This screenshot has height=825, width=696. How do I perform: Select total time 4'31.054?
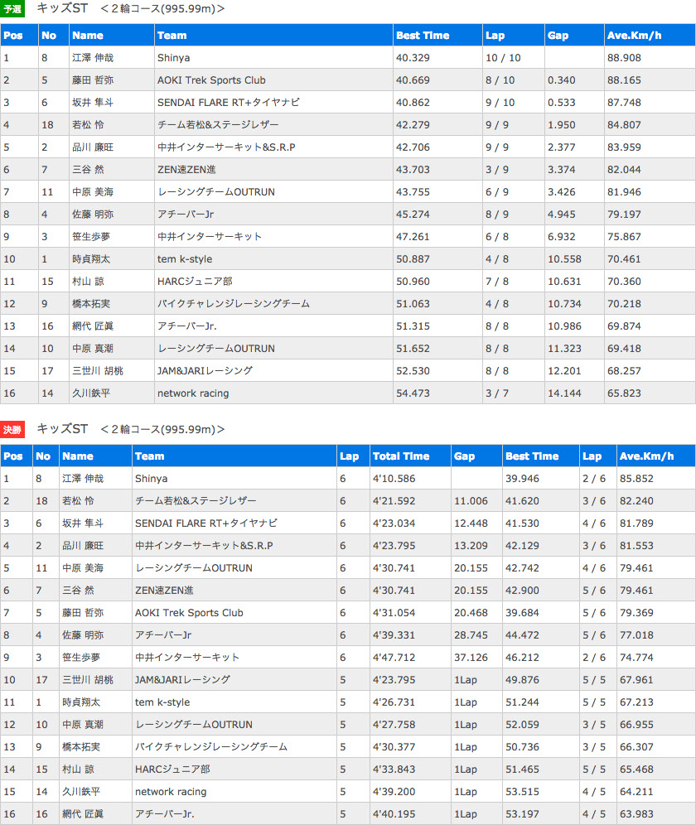point(394,613)
